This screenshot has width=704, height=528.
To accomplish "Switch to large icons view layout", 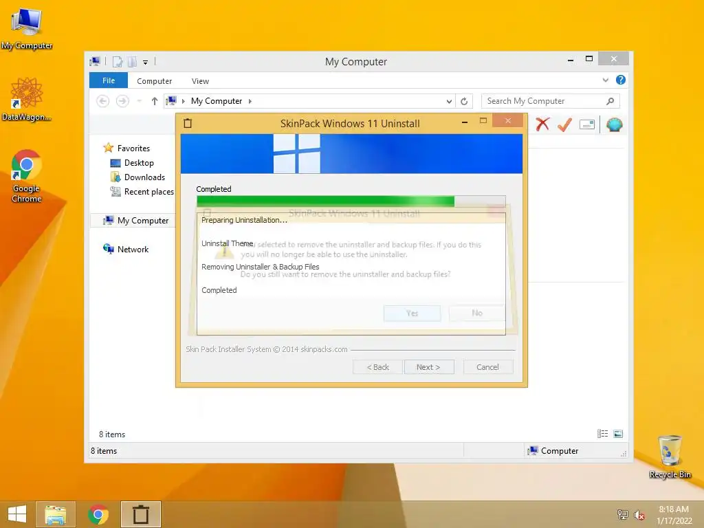I will pos(618,434).
